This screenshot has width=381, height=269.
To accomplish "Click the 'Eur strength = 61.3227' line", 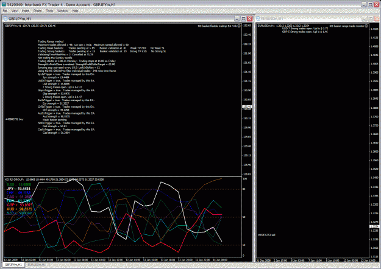I will [x=55, y=103].
